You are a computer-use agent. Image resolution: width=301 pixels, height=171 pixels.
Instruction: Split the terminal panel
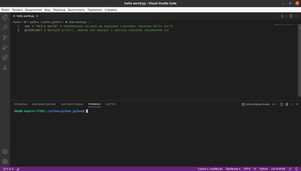[x=282, y=104]
